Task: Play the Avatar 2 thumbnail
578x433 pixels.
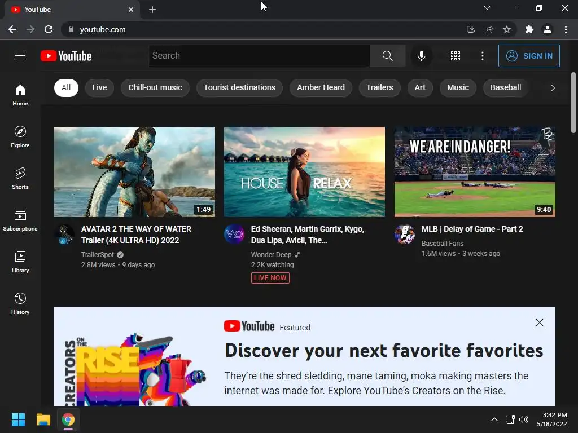Action: (134, 172)
